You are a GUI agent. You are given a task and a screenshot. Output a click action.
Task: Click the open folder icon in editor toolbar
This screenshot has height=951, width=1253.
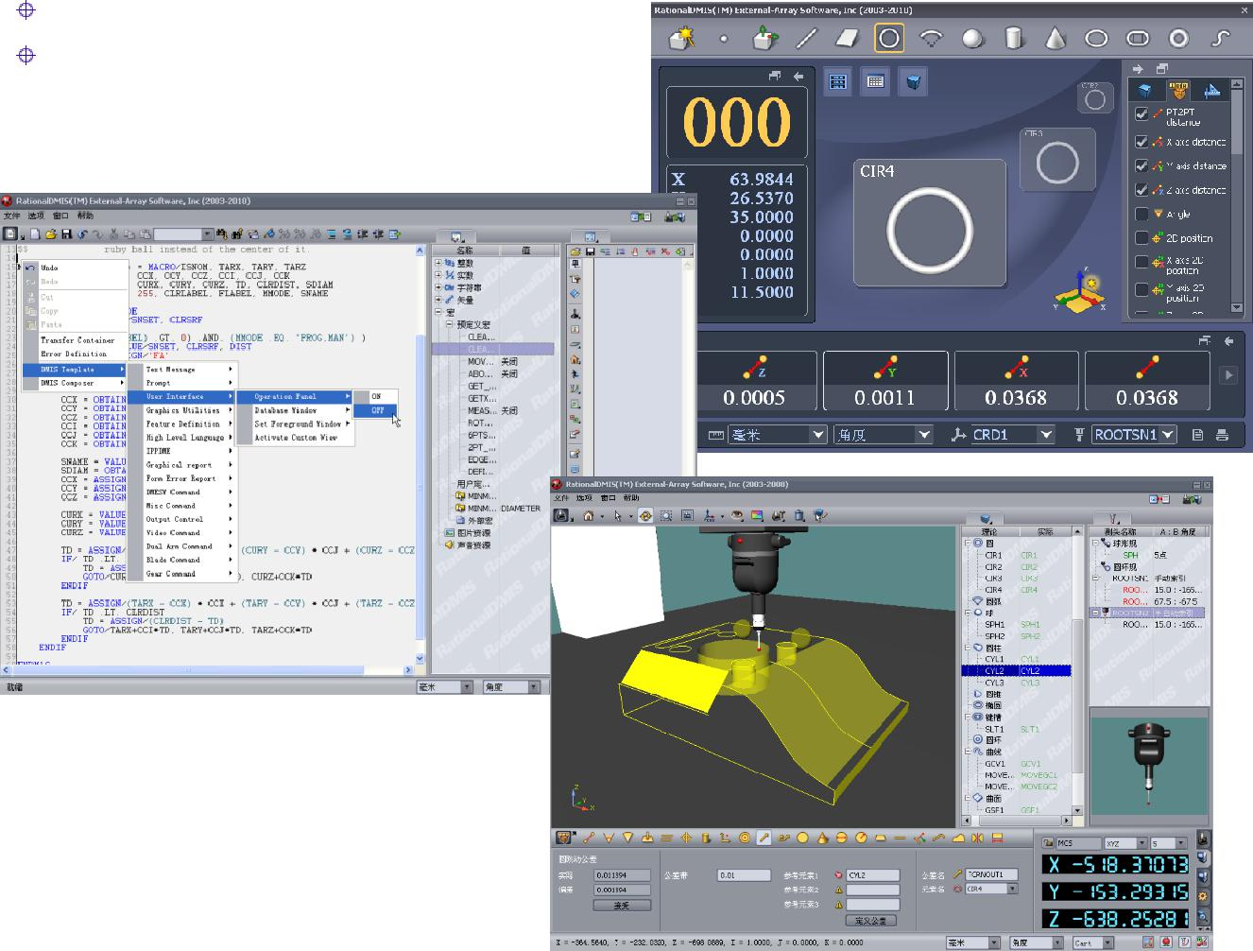tap(51, 233)
